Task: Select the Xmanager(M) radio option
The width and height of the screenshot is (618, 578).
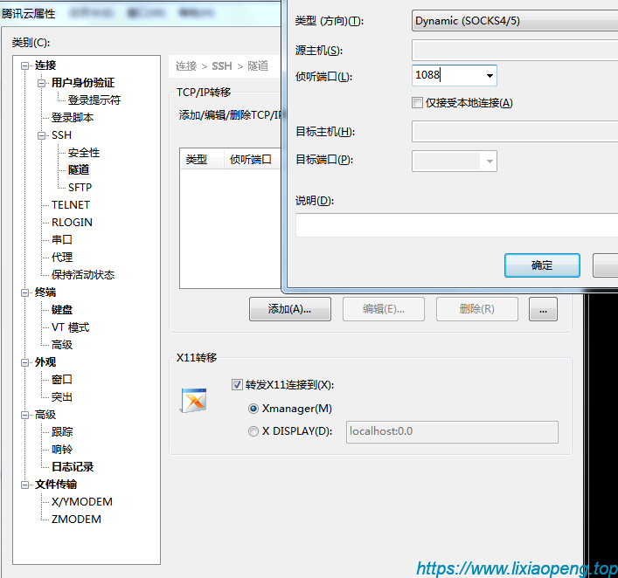Action: click(x=253, y=409)
